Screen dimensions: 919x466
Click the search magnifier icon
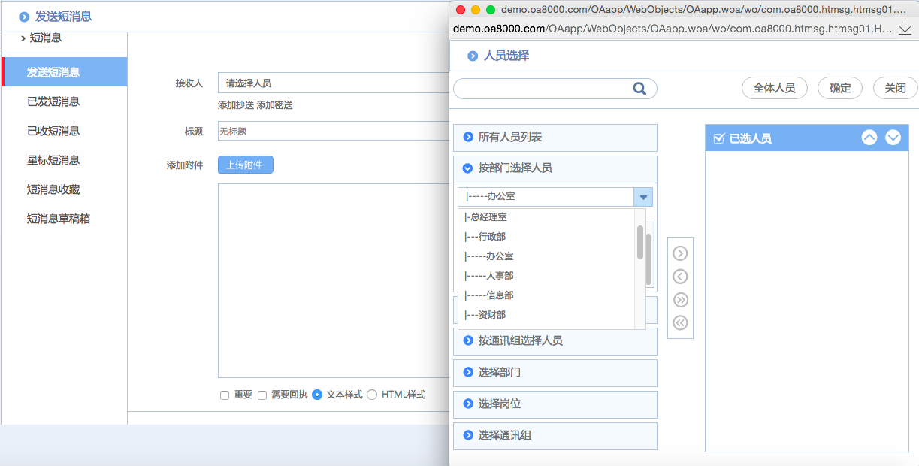pyautogui.click(x=639, y=88)
